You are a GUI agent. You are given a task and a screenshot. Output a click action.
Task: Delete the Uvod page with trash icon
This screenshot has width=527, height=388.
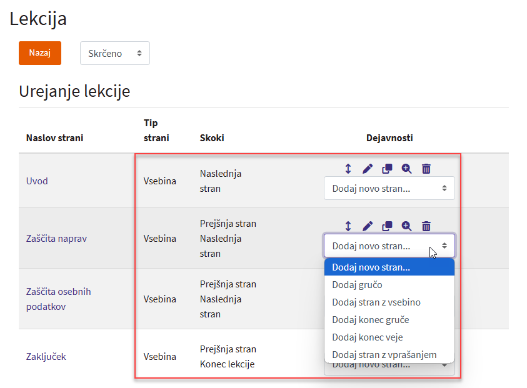[426, 169]
